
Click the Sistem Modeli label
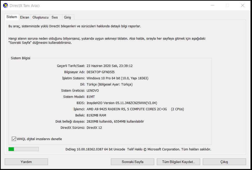tap(74, 97)
